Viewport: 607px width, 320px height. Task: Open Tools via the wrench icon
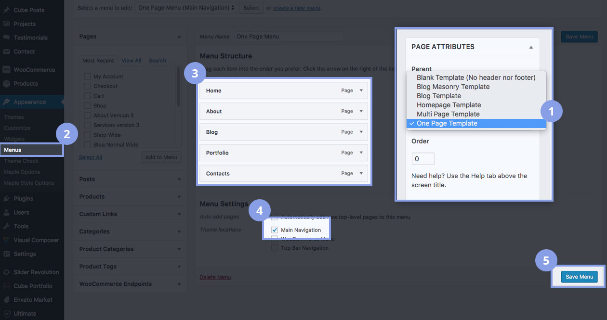coord(7,226)
